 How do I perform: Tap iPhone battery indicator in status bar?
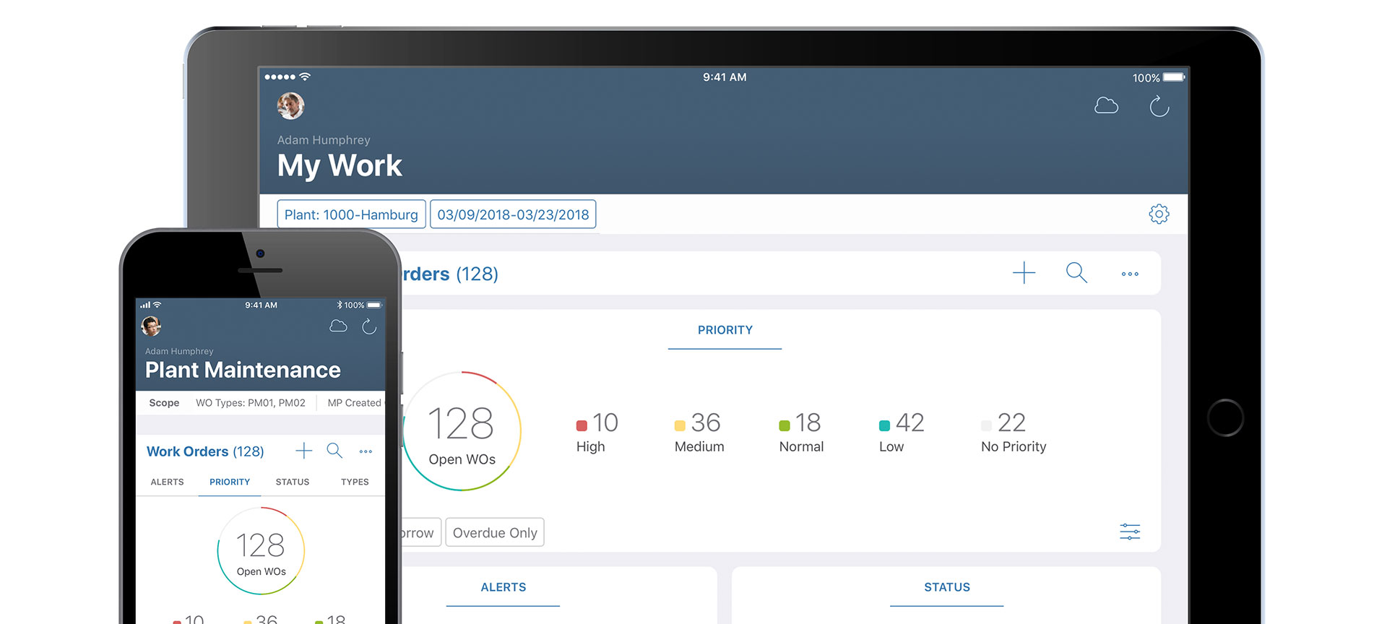coord(373,305)
